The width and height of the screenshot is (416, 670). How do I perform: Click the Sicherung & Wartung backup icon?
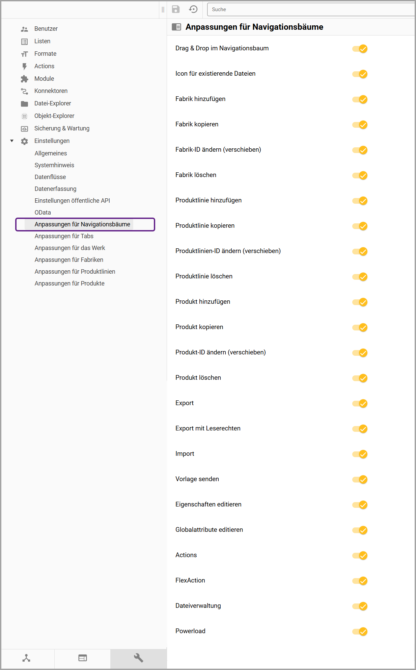coord(24,129)
